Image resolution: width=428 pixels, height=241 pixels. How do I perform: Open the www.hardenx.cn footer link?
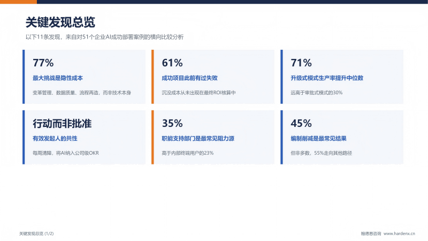click(x=399, y=234)
